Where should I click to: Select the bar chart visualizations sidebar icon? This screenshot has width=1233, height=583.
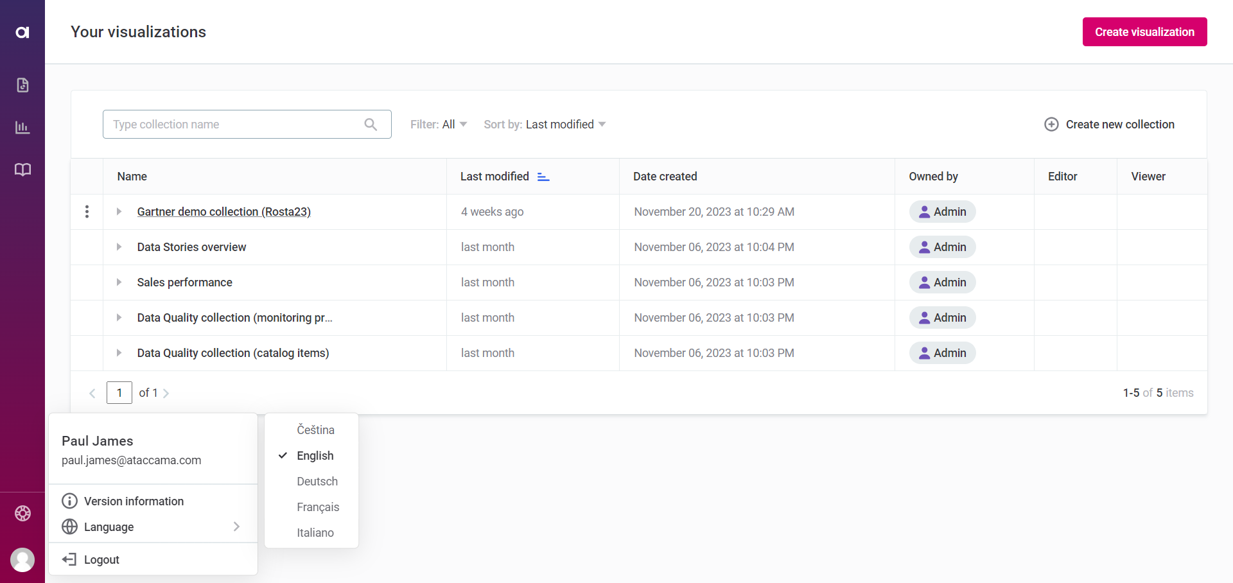coord(22,127)
